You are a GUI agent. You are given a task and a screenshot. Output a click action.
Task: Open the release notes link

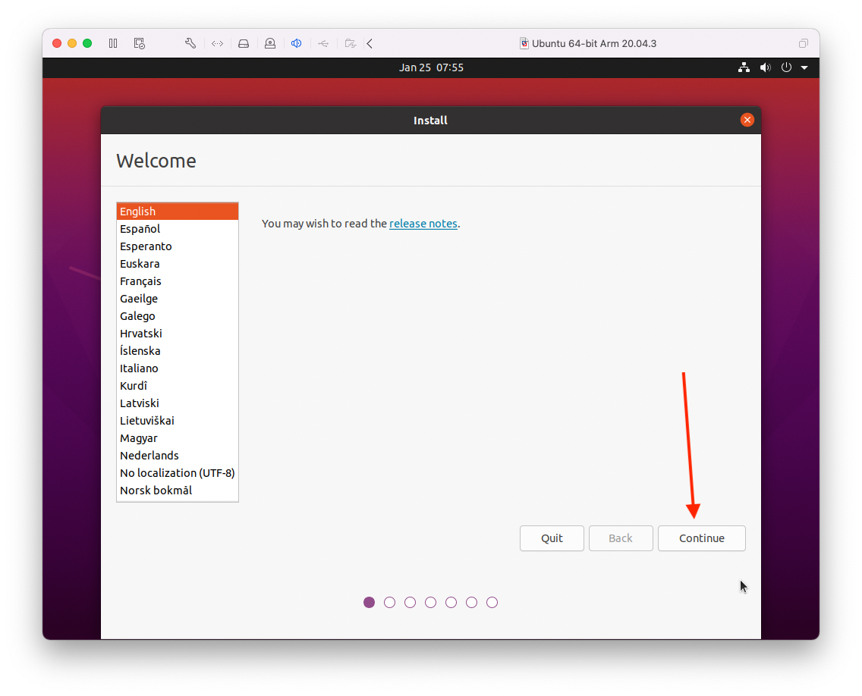pos(423,224)
